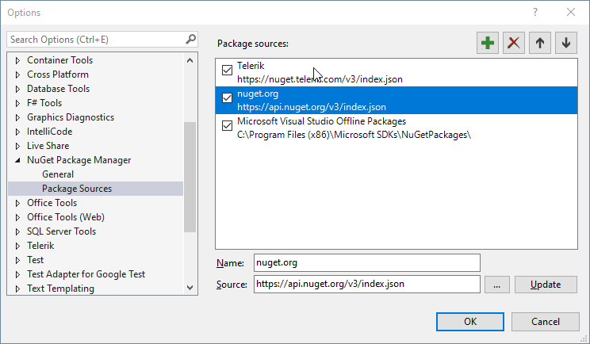
Task: Move selected package source down
Action: click(566, 43)
